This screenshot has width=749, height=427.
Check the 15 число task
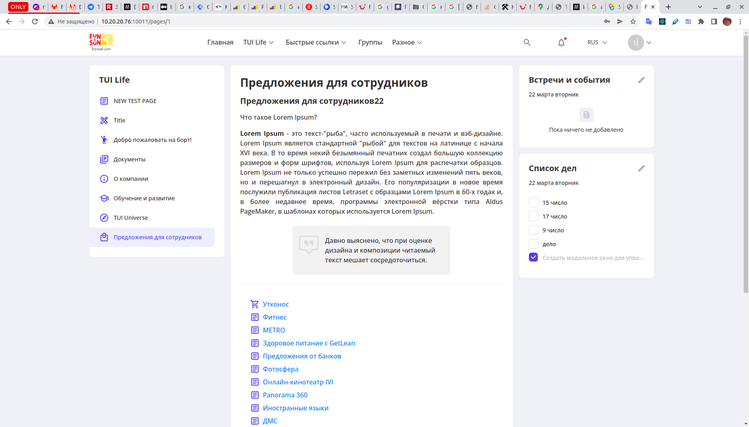534,202
